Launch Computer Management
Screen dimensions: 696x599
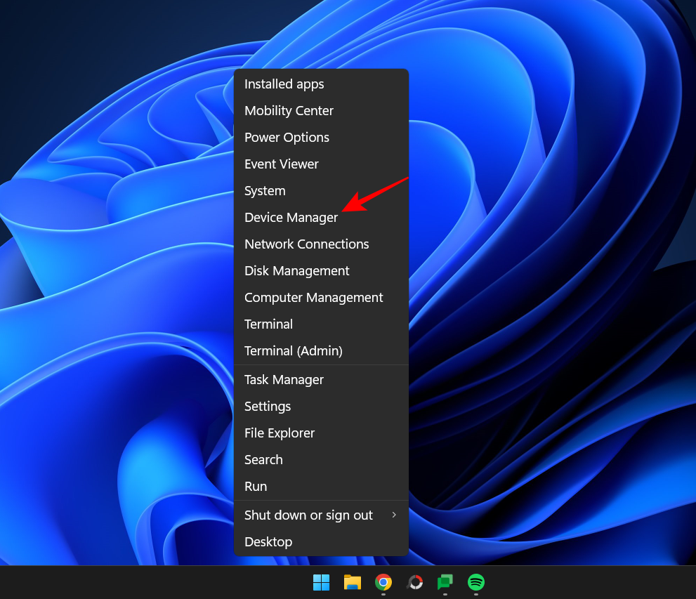coord(313,297)
